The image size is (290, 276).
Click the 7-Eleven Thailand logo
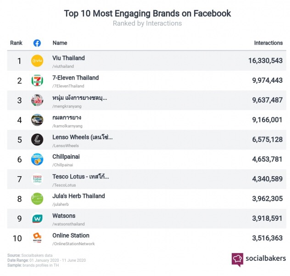click(x=37, y=80)
